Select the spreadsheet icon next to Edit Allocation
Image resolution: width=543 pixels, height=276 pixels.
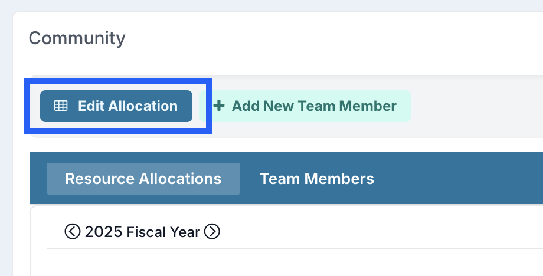(61, 106)
